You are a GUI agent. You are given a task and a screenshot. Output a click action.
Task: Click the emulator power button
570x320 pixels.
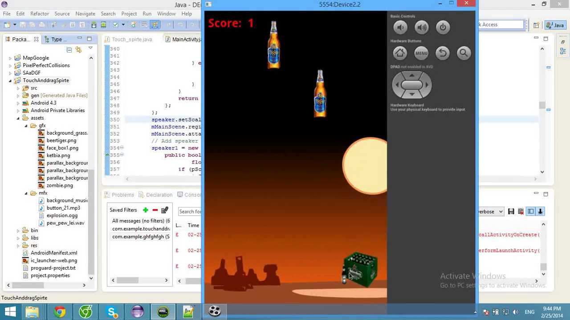443,28
